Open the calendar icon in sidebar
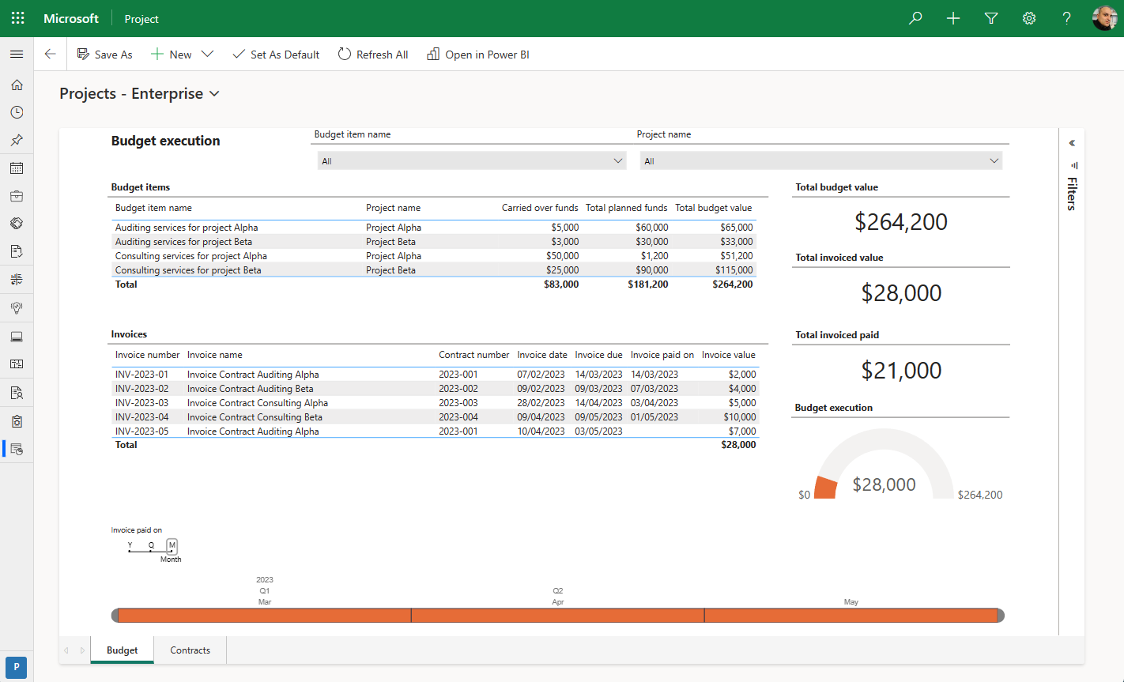 click(17, 168)
